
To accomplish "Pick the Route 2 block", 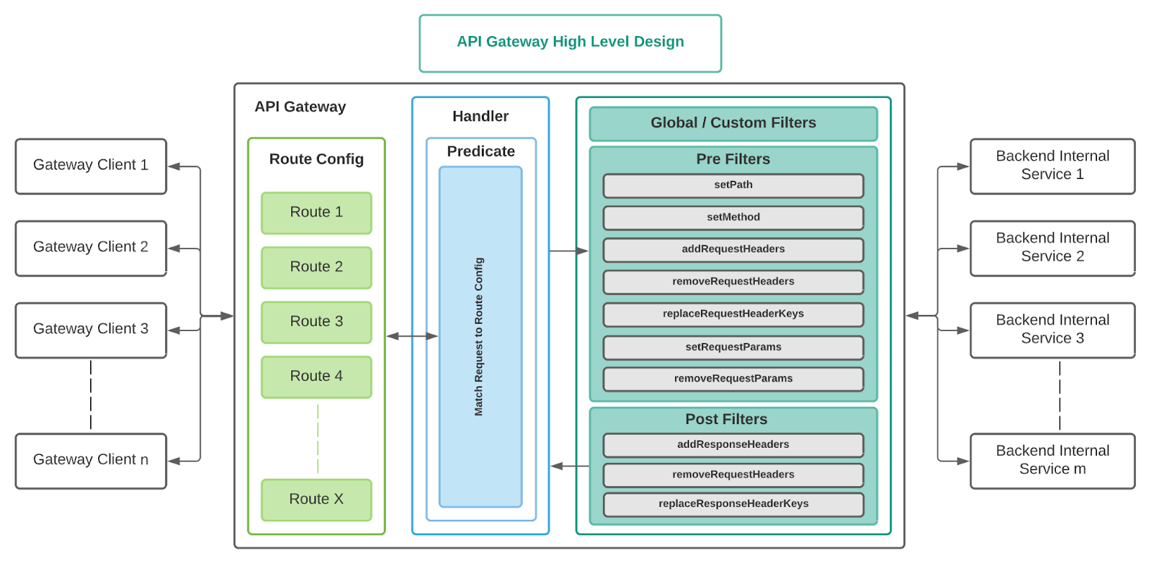I will pos(317,267).
